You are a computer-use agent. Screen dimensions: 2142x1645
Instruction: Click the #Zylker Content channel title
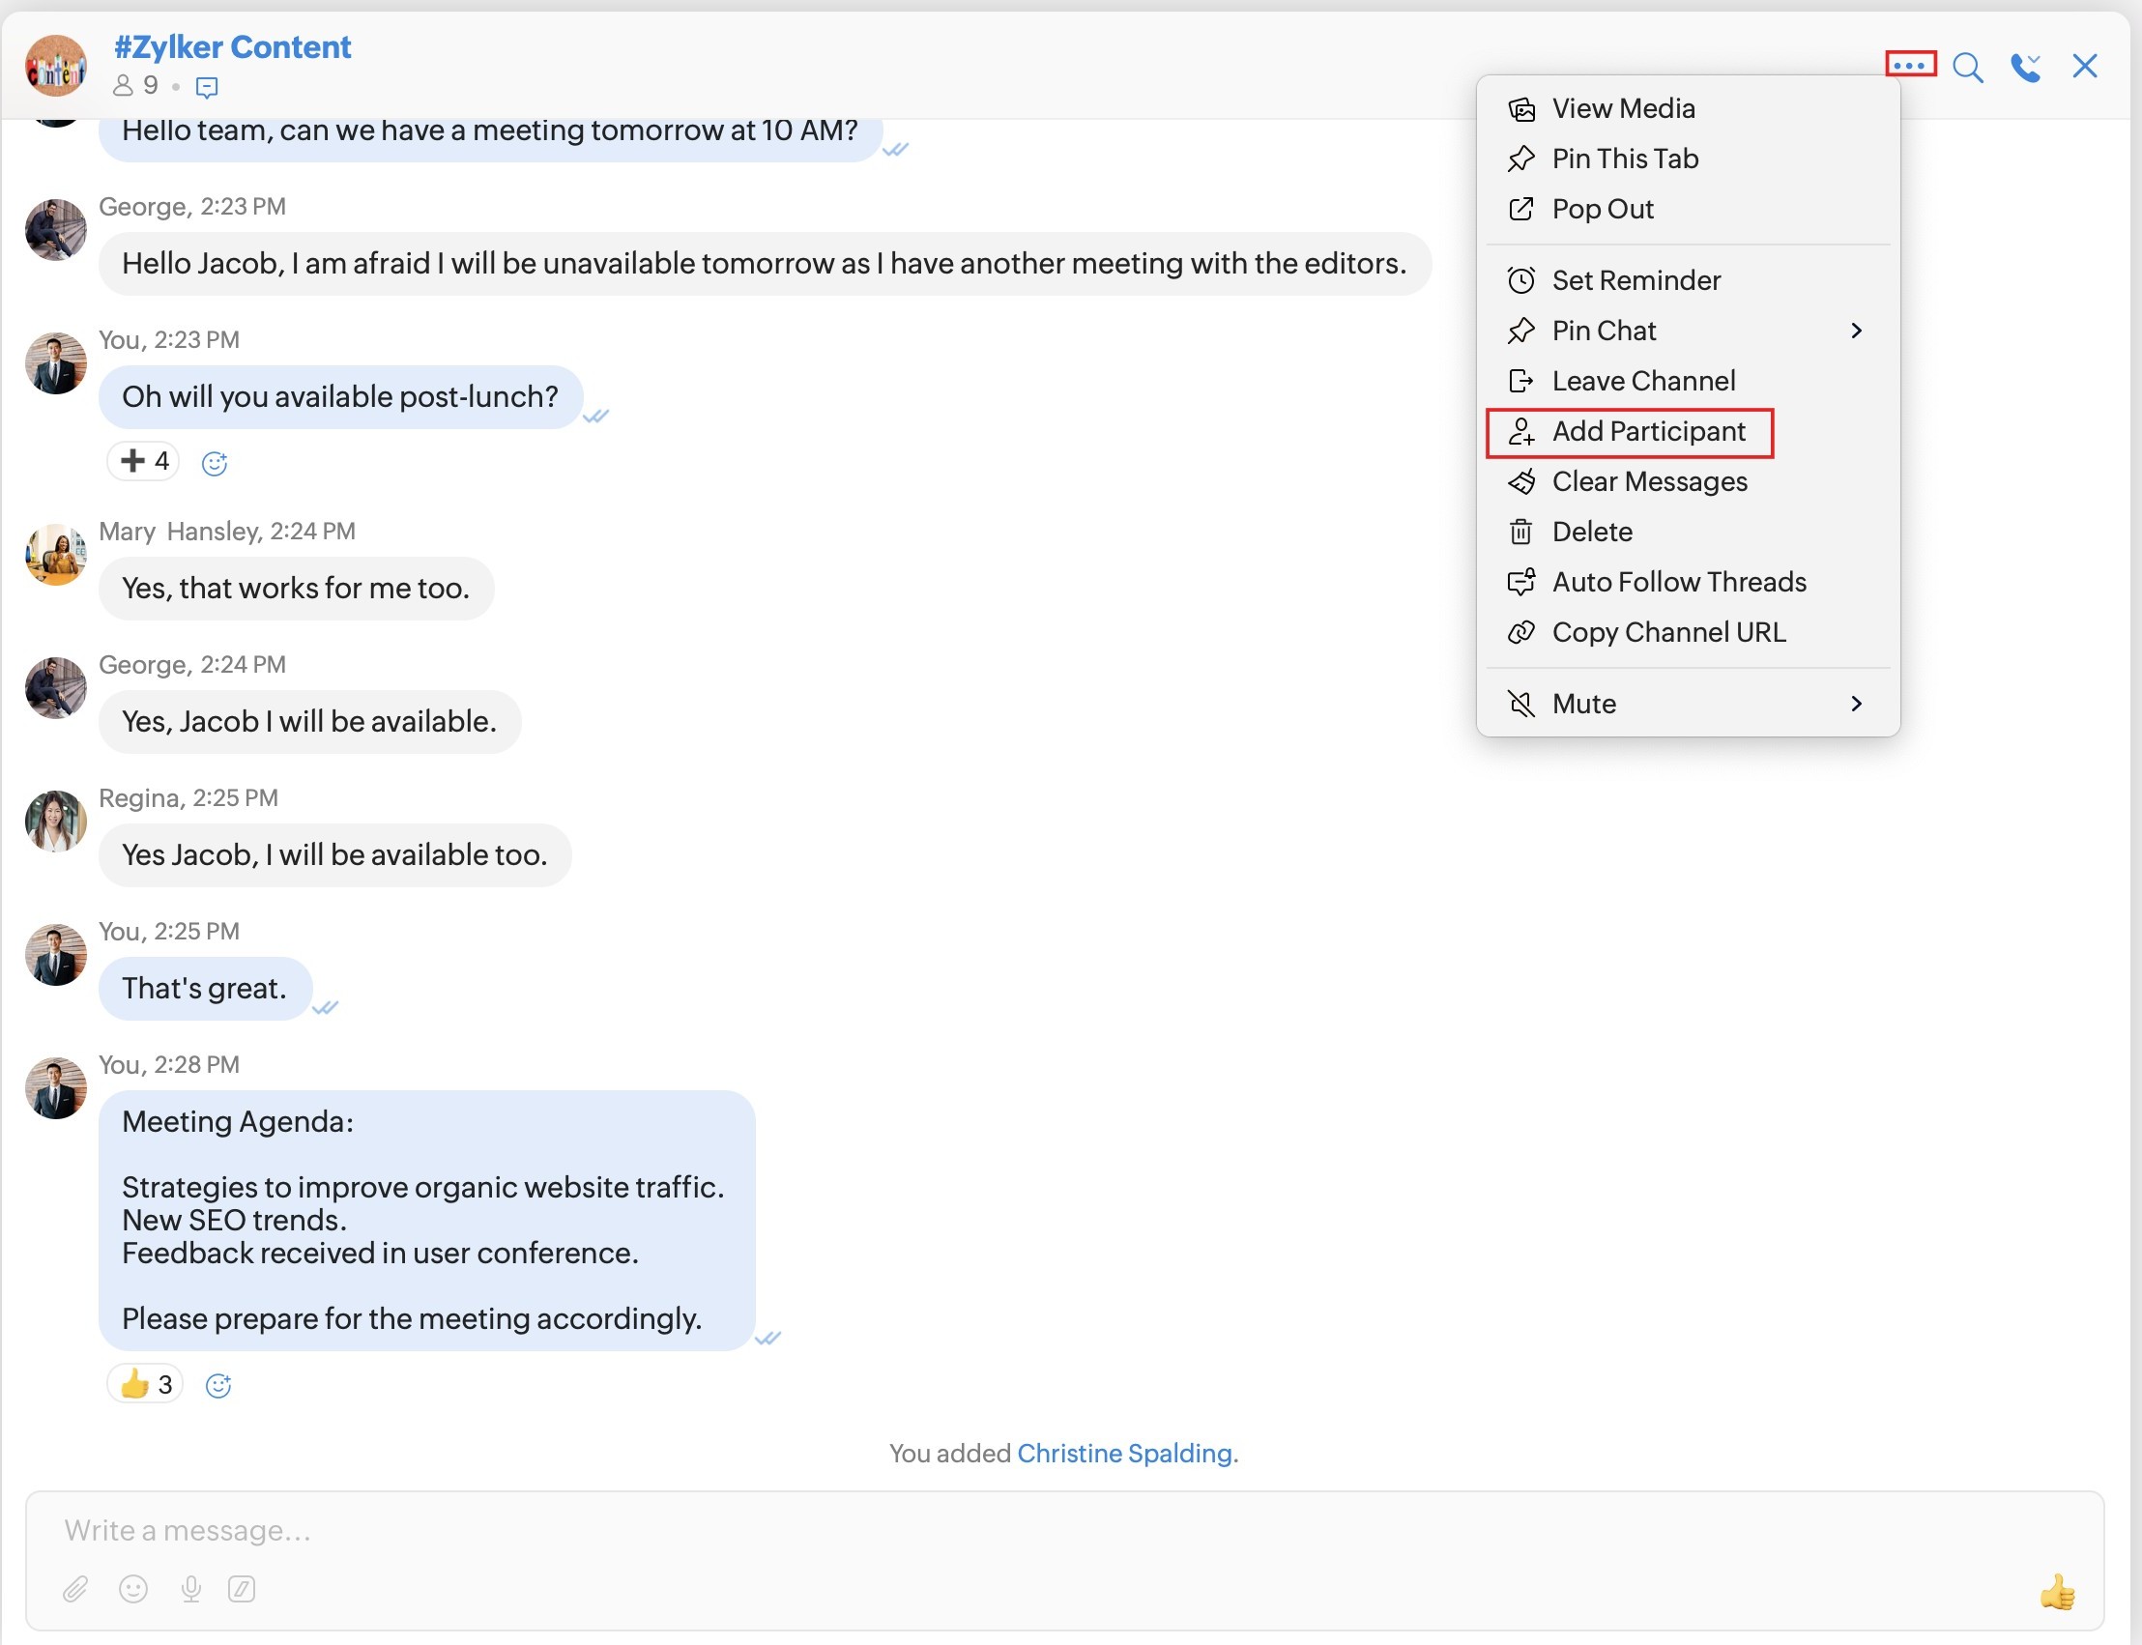(232, 47)
